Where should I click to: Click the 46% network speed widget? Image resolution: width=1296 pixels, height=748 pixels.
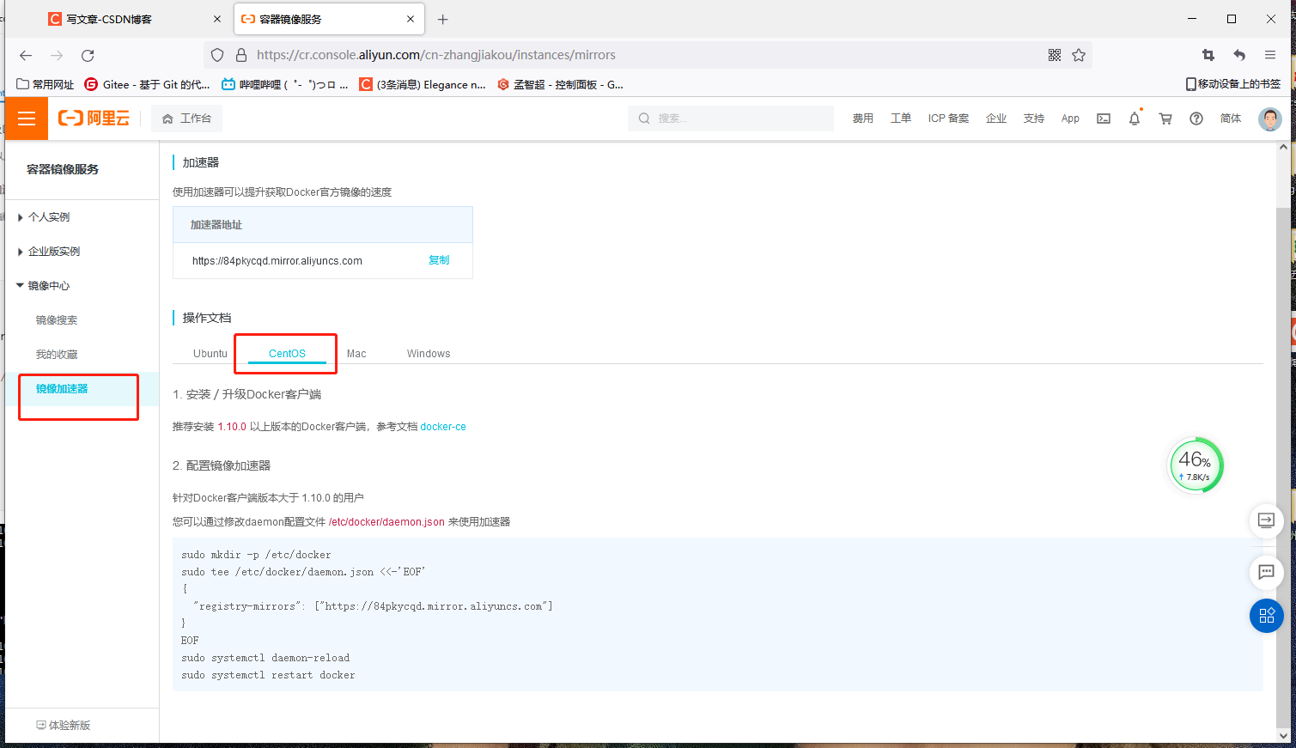pos(1196,465)
